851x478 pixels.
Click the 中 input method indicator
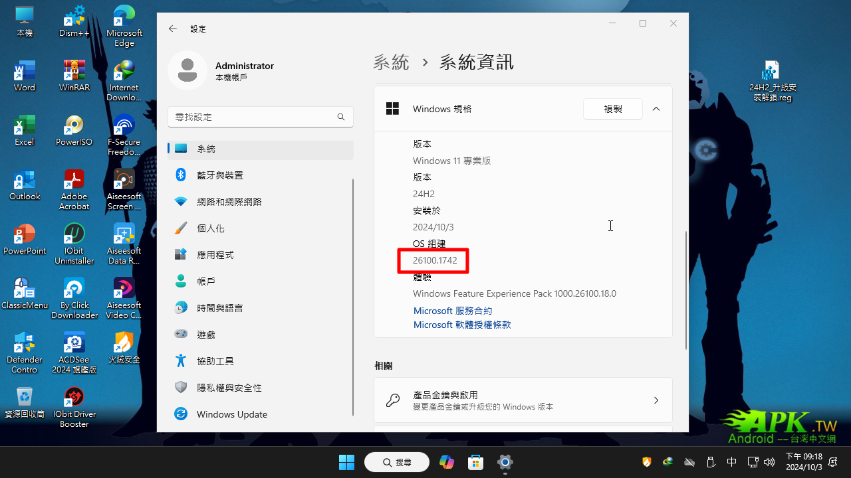pyautogui.click(x=731, y=462)
